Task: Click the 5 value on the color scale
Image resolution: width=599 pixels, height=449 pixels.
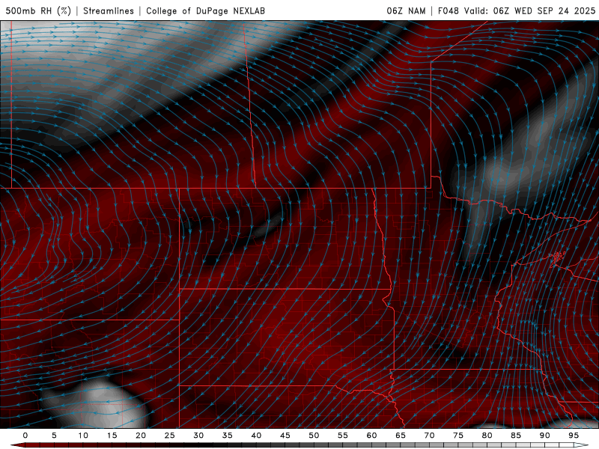Action: pyautogui.click(x=54, y=436)
